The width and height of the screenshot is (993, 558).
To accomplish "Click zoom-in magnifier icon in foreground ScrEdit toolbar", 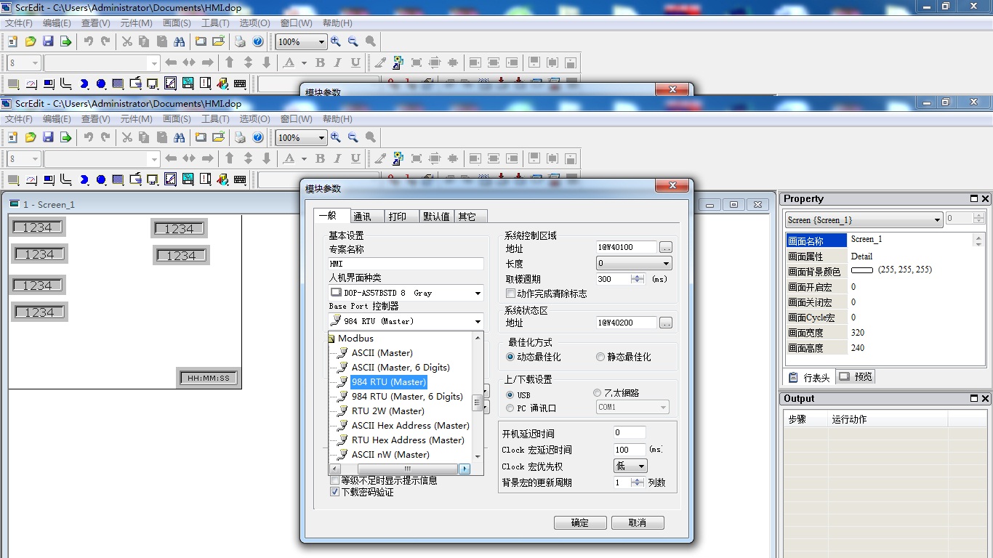I will (x=335, y=137).
